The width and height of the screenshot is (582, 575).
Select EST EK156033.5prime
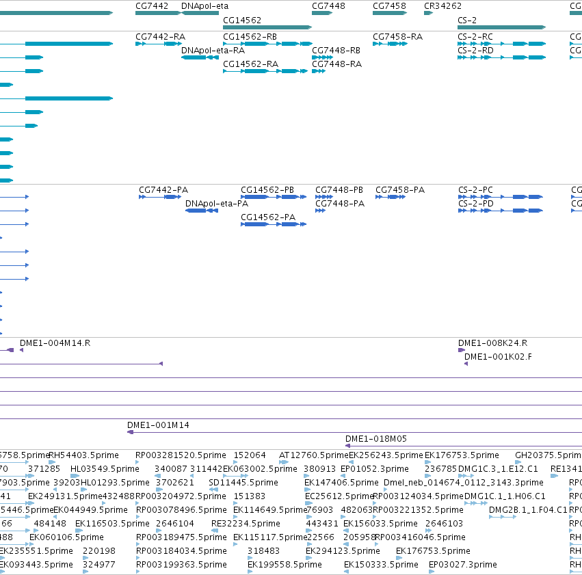pos(380,524)
